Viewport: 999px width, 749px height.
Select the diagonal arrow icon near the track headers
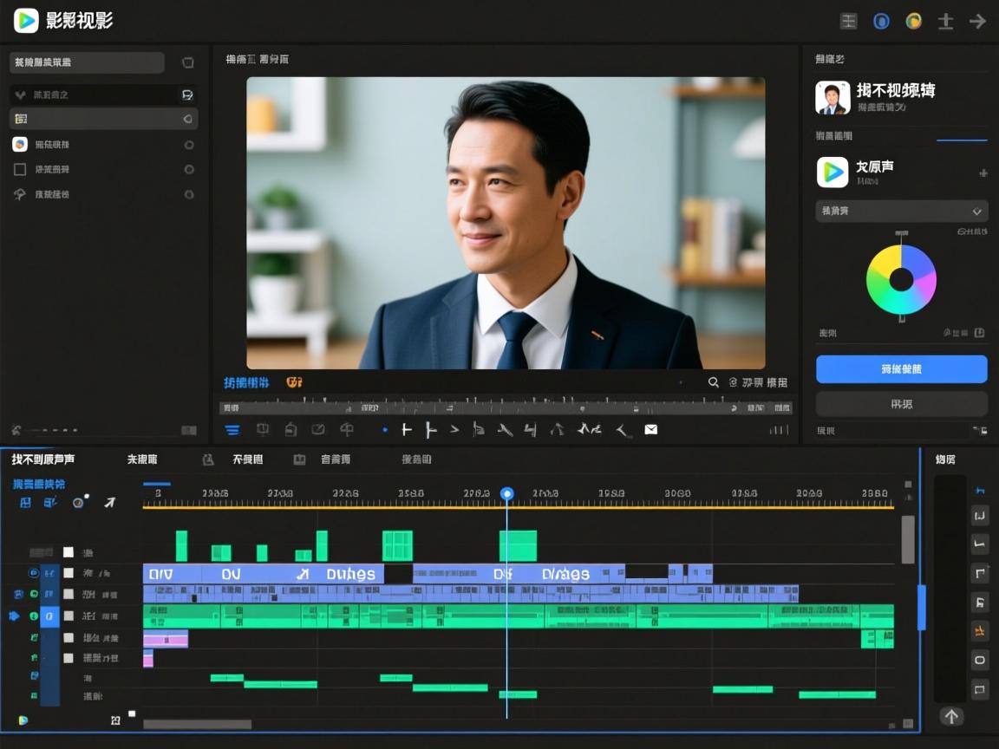tap(109, 502)
